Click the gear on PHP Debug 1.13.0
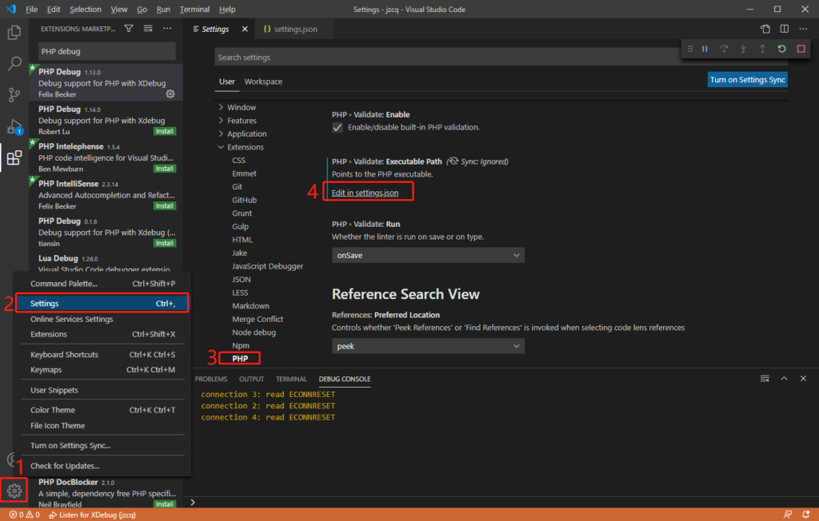The image size is (819, 521). tap(170, 94)
